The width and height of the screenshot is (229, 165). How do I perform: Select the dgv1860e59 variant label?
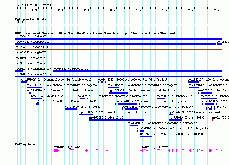175,134
